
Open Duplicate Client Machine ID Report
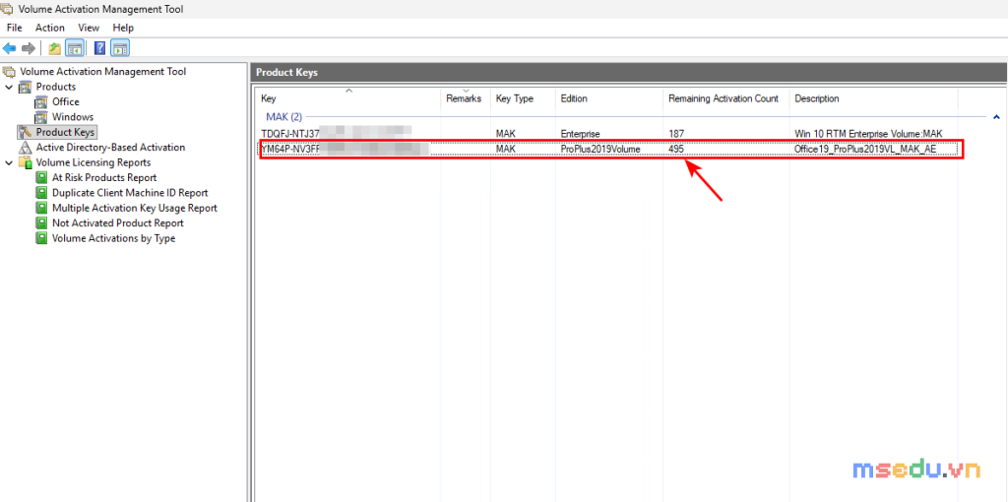click(x=130, y=193)
